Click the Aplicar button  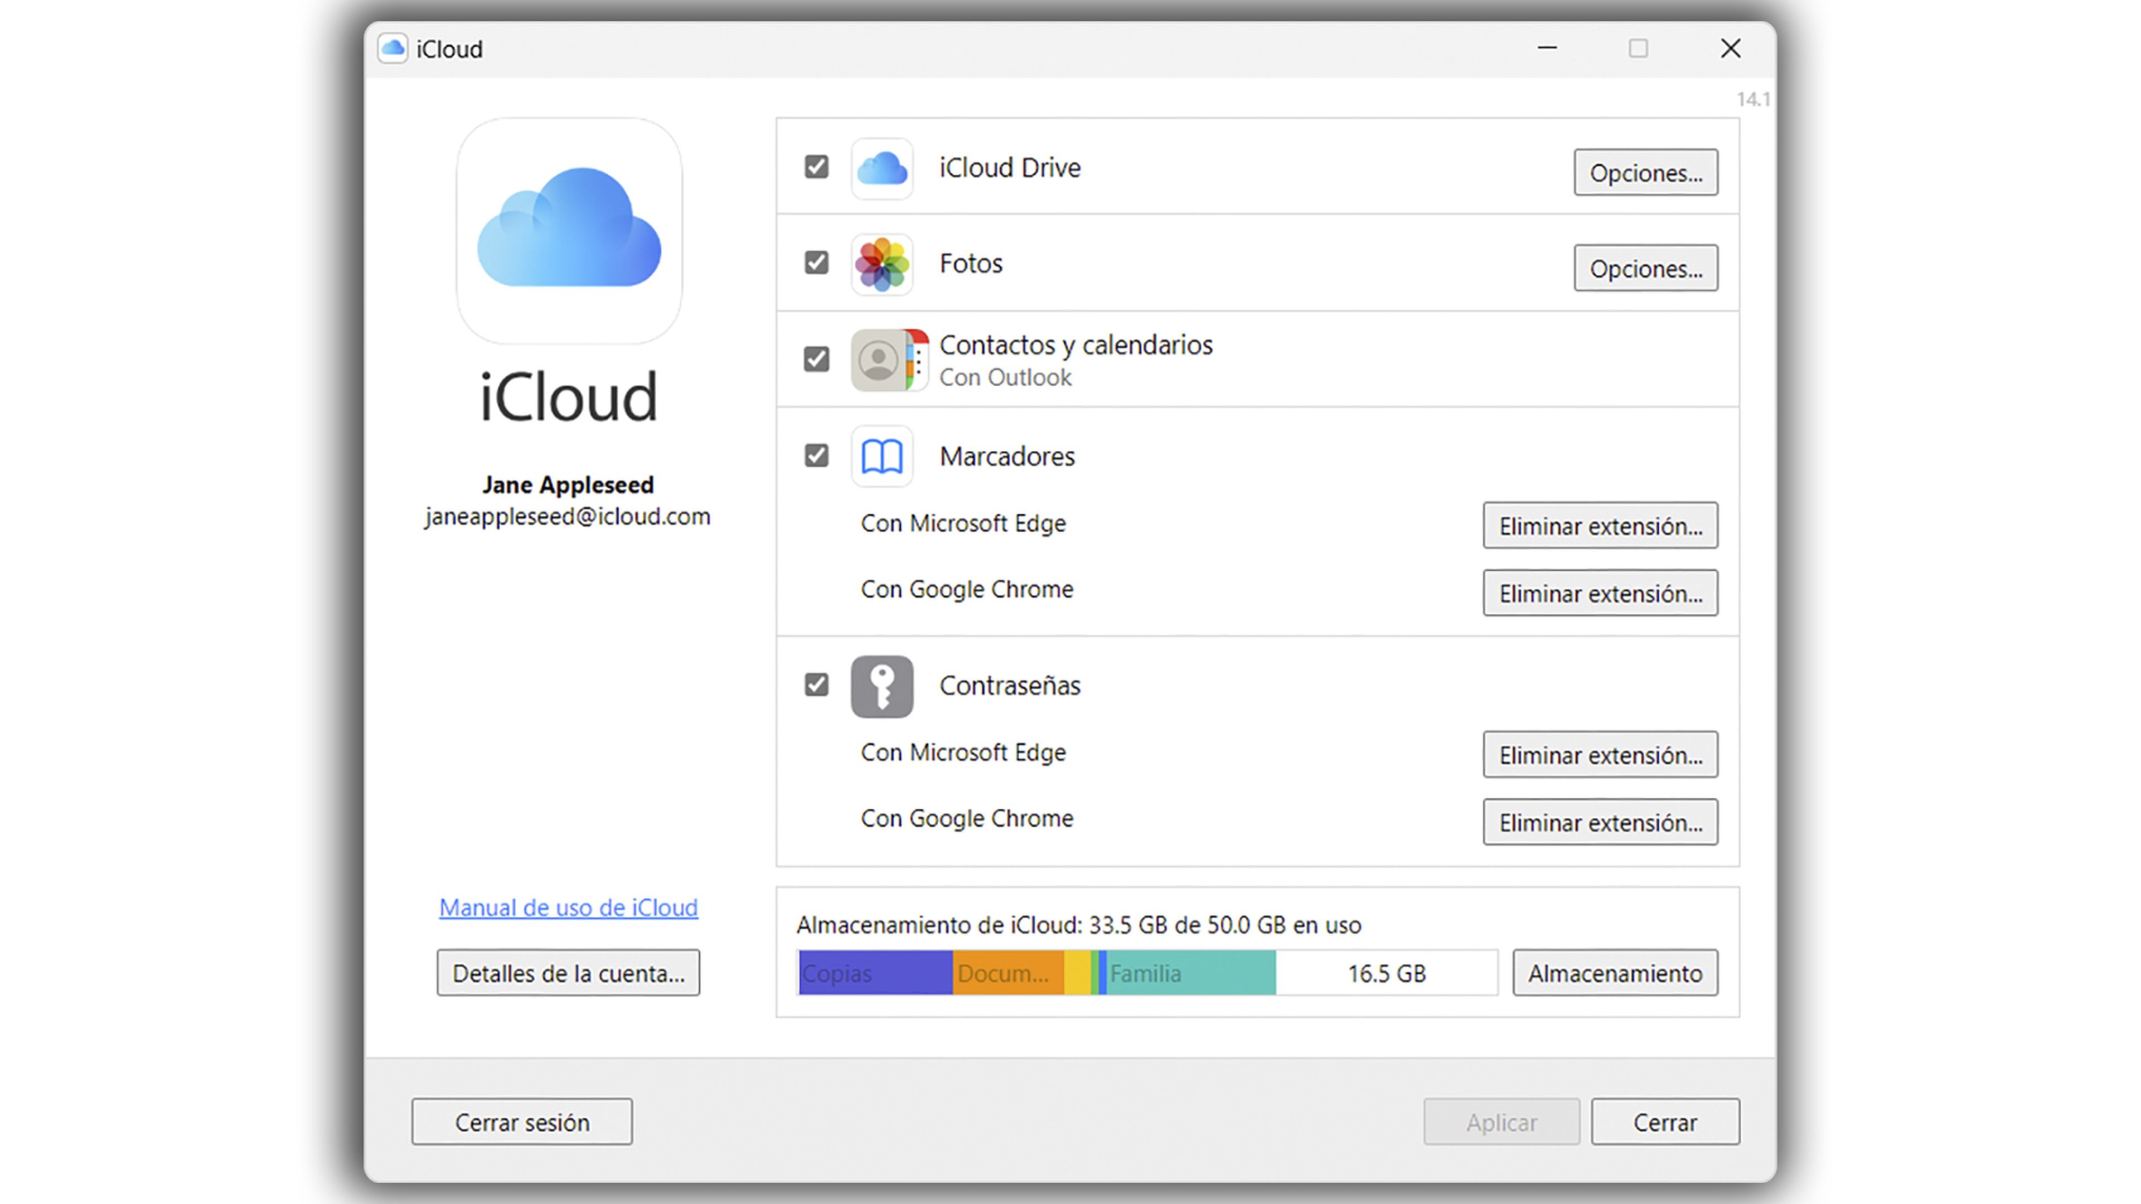pyautogui.click(x=1501, y=1122)
